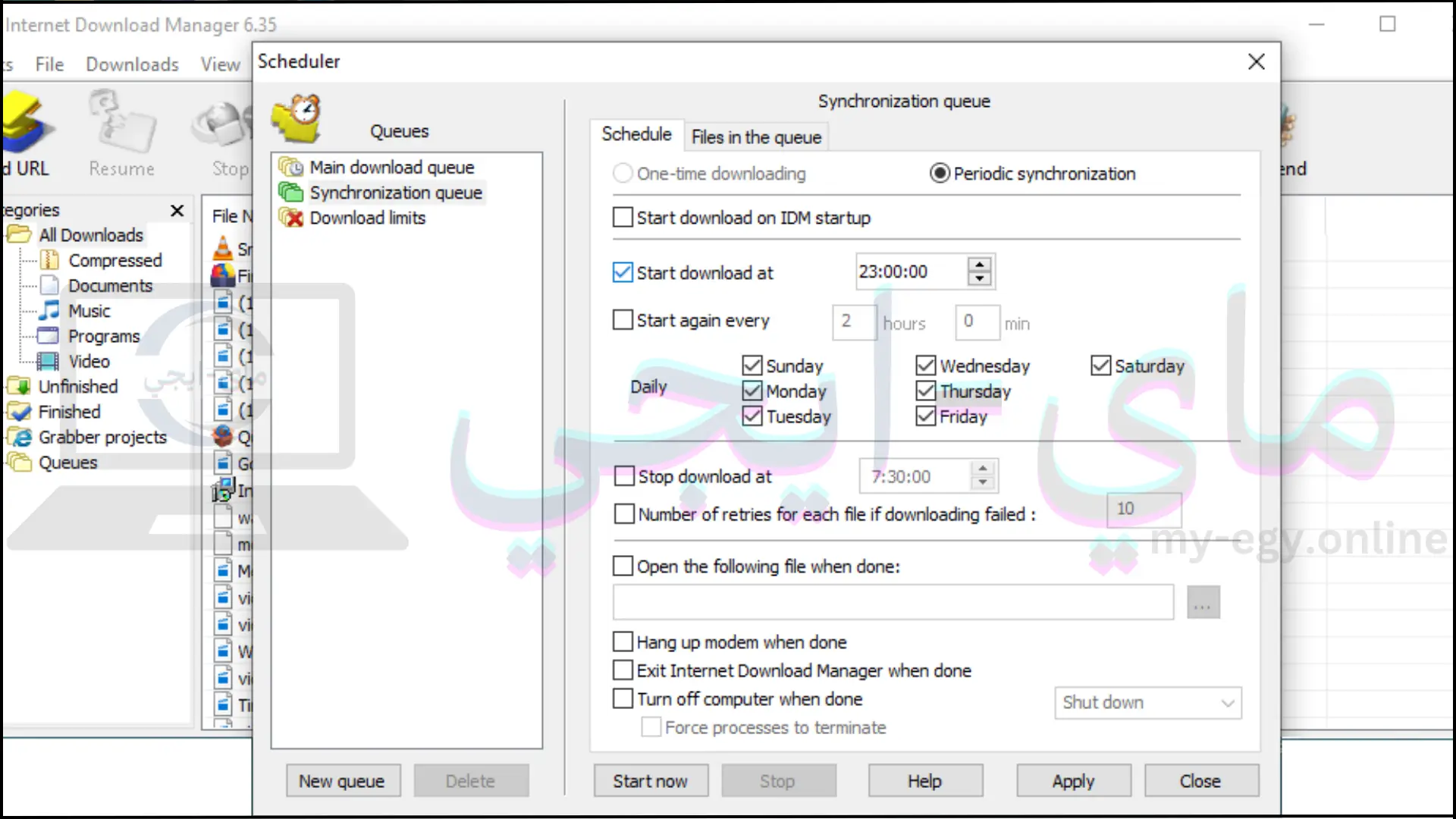Screen dimensions: 1456x819
Task: Select One-time downloading radio button
Action: [623, 174]
